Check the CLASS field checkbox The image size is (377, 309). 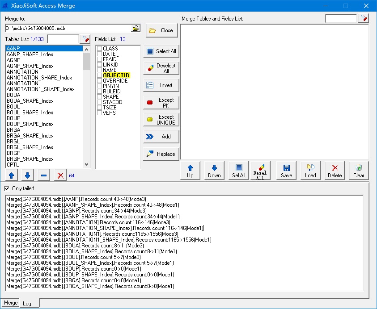point(99,49)
